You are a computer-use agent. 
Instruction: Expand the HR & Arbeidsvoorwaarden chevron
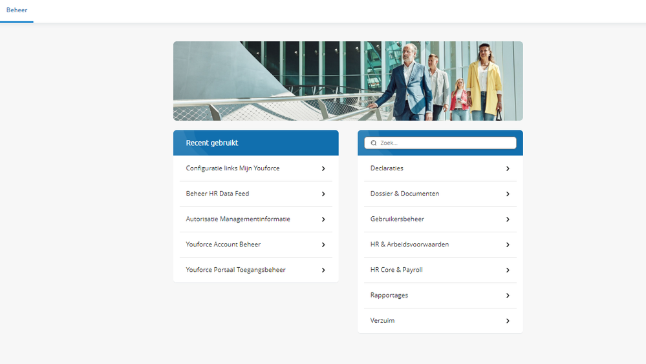click(x=508, y=245)
